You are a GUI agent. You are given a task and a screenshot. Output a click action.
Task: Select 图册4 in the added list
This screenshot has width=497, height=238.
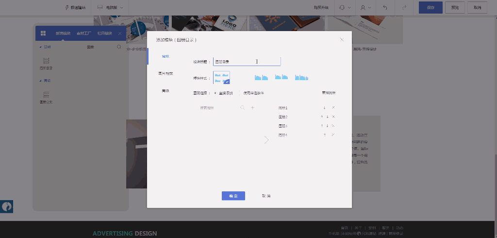pos(283,135)
